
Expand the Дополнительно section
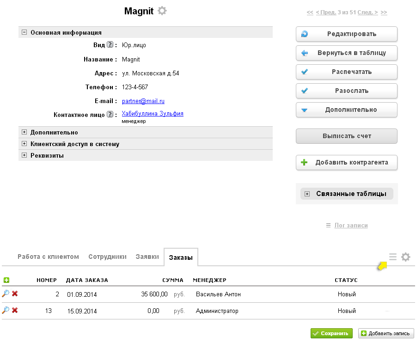click(24, 132)
